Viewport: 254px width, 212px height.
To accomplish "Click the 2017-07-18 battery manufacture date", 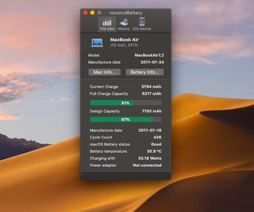I will [150, 130].
